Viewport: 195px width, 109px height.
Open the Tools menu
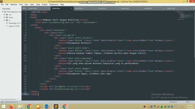click(x=38, y=5)
